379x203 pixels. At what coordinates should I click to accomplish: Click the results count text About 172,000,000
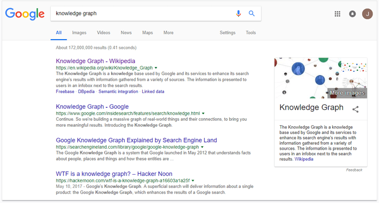coord(96,47)
